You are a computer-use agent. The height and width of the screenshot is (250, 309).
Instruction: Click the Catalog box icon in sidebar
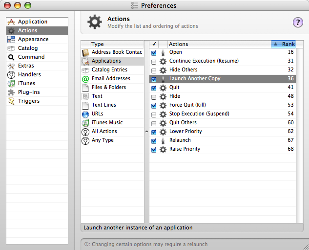11,48
